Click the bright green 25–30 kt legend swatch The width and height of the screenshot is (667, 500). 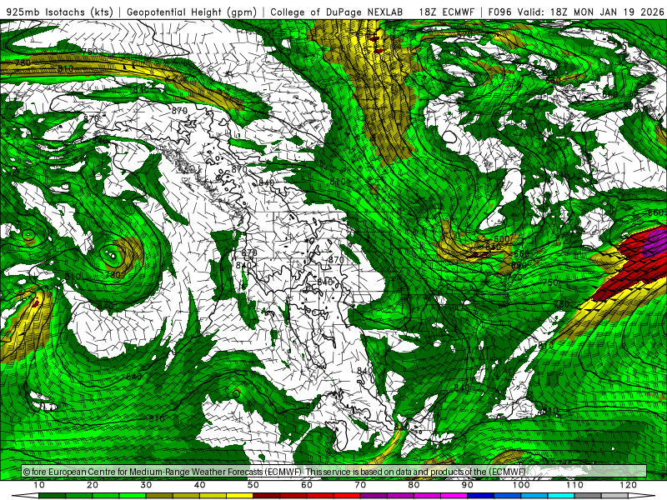[x=133, y=496]
